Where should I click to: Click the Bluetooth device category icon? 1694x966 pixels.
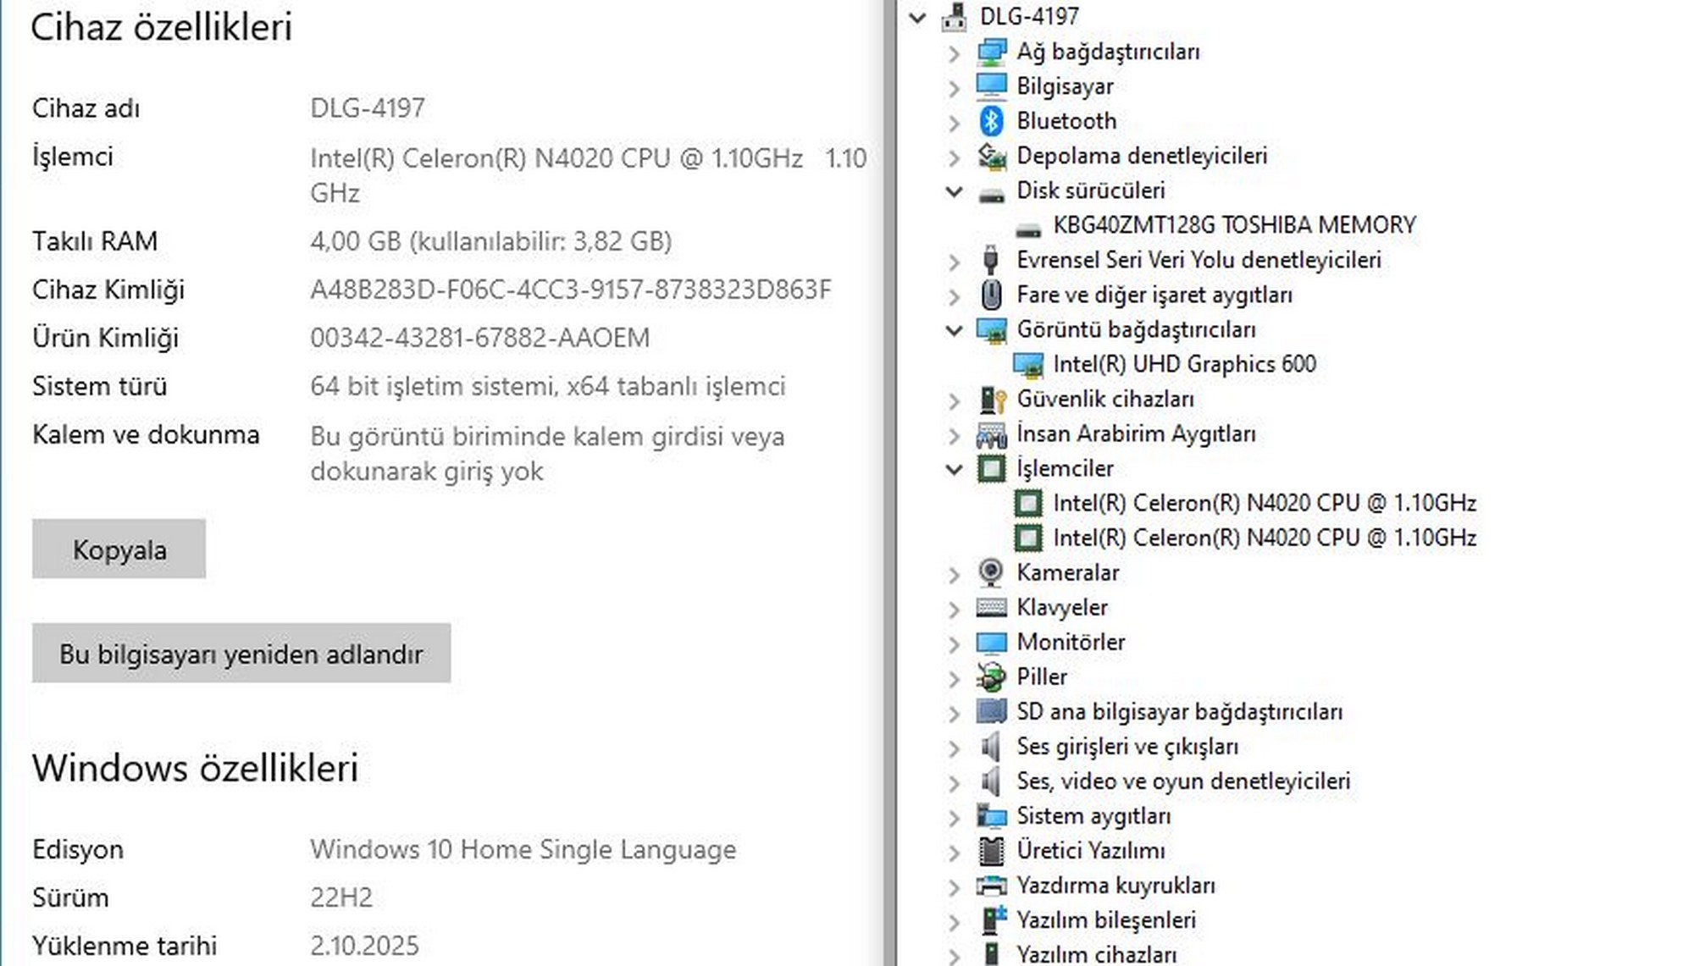[991, 121]
